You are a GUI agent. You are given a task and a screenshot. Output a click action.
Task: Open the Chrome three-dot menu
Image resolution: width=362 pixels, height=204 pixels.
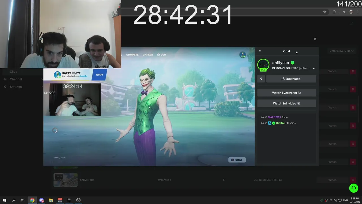point(358,12)
